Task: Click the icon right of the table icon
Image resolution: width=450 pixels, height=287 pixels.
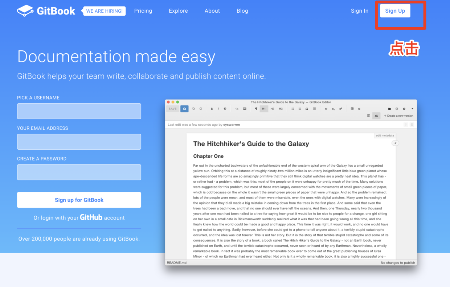Action: click(359, 109)
